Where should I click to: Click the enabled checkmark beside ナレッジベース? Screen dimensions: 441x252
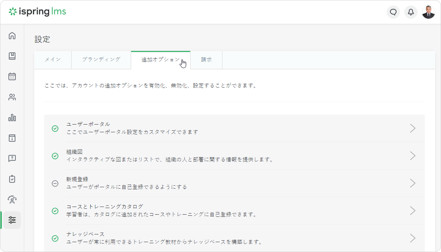coord(55,238)
